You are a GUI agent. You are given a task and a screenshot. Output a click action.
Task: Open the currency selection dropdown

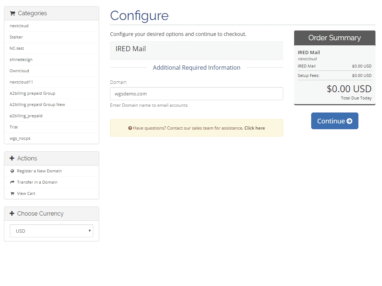coord(51,231)
